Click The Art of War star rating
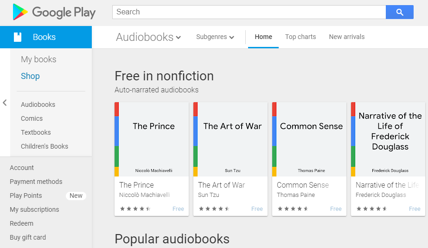The height and width of the screenshot is (248, 428). (x=214, y=209)
